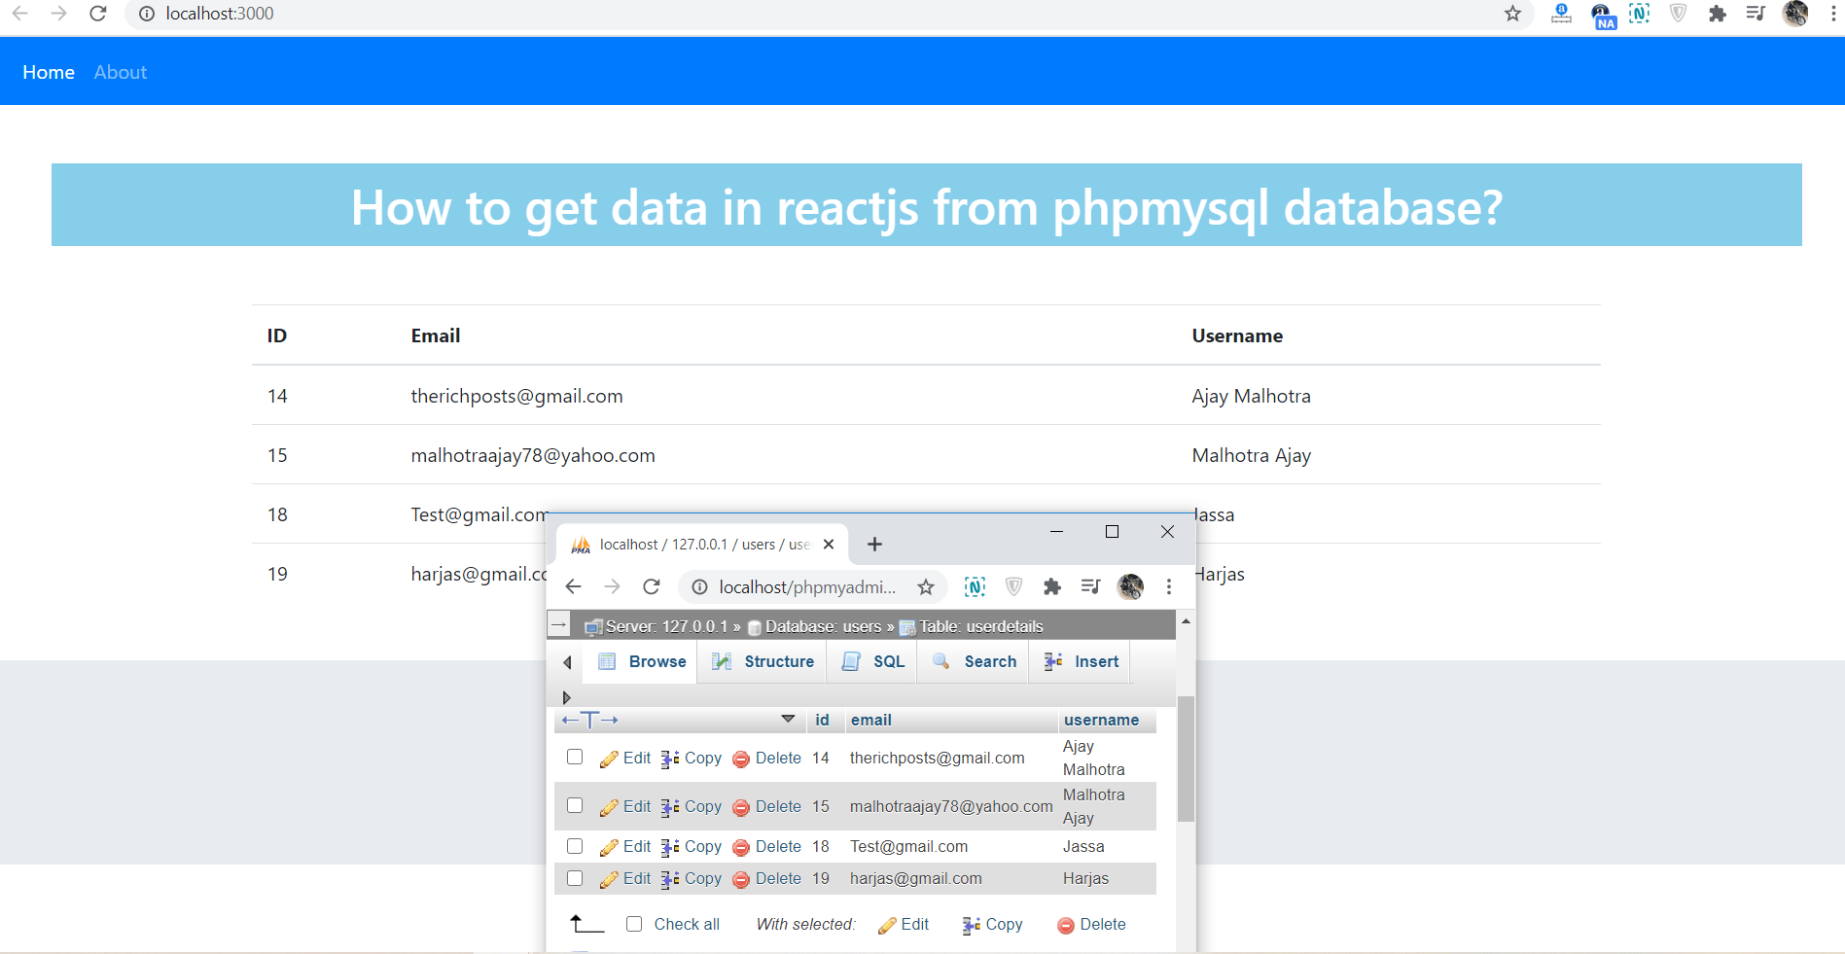The image size is (1845, 954).
Task: Open the About page from the navbar
Action: tap(120, 71)
